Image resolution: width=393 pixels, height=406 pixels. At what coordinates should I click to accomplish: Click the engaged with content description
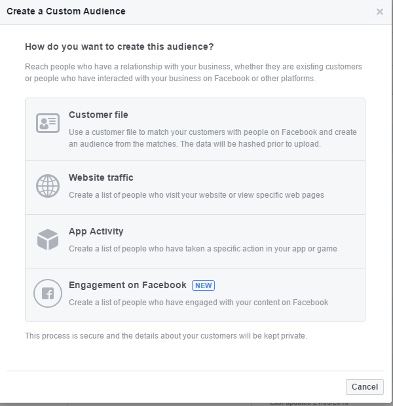coord(198,302)
